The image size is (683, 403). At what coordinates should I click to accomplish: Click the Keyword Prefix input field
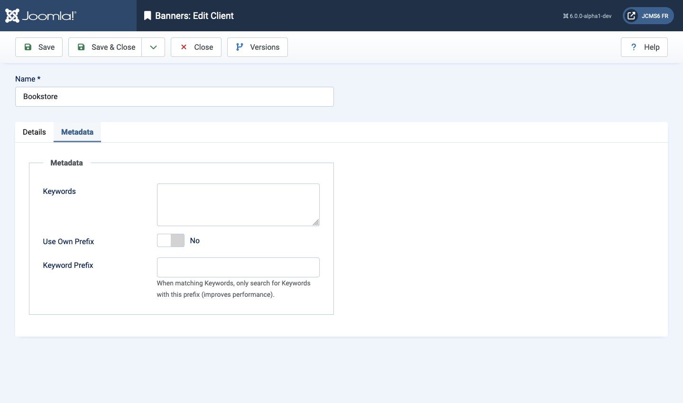238,267
